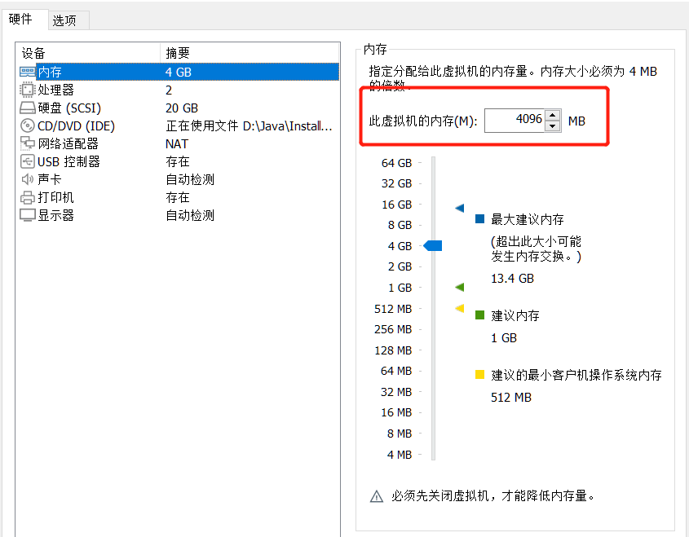Click the yellow 最小客户机 legend square

pyautogui.click(x=479, y=375)
